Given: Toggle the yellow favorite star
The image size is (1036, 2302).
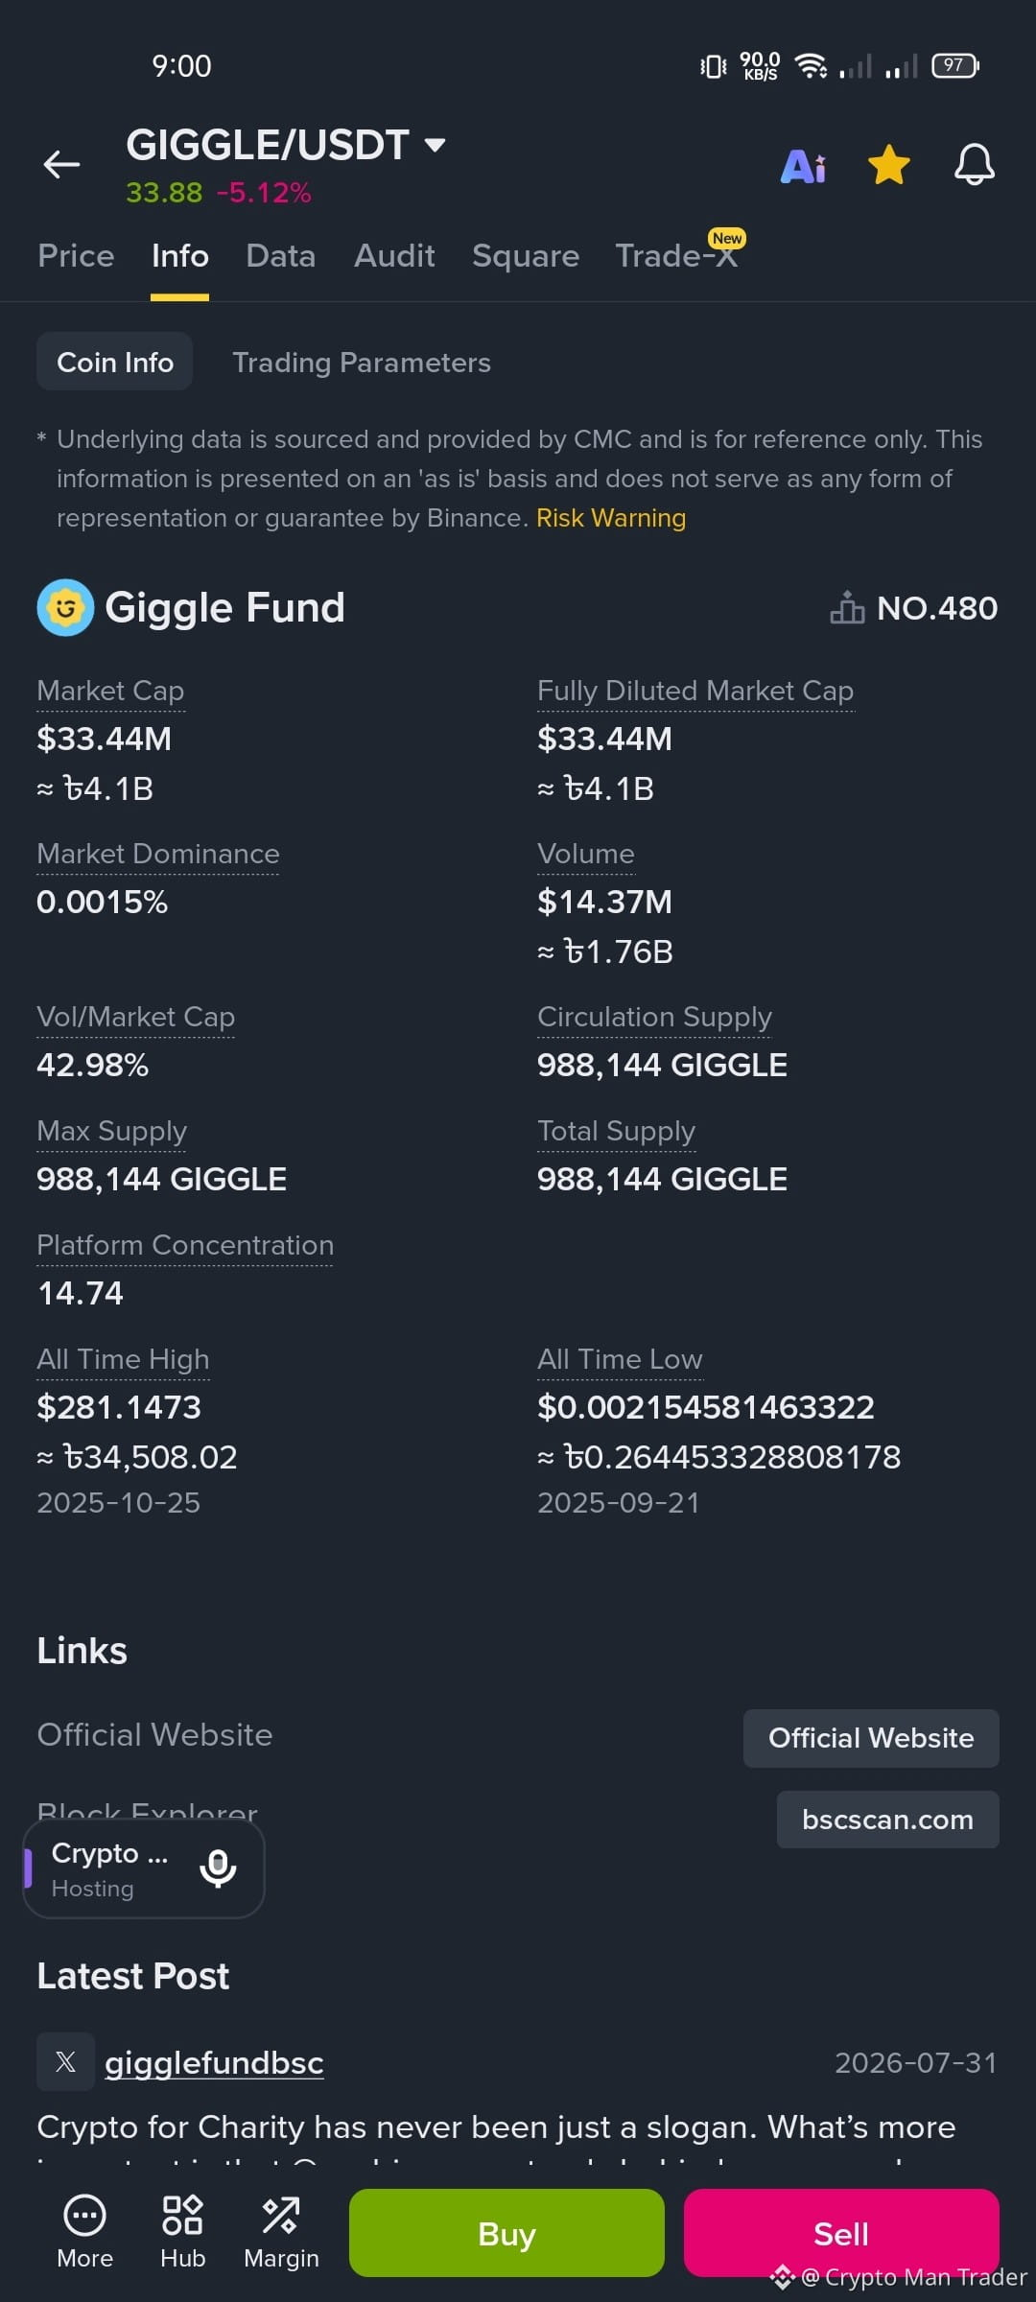Looking at the screenshot, I should [889, 165].
